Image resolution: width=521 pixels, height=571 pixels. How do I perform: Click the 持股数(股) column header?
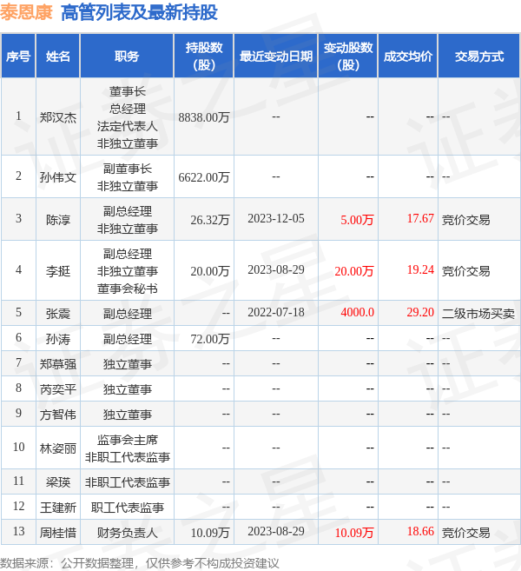204,56
